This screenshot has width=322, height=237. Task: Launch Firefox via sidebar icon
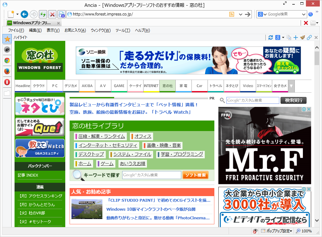coord(7,71)
